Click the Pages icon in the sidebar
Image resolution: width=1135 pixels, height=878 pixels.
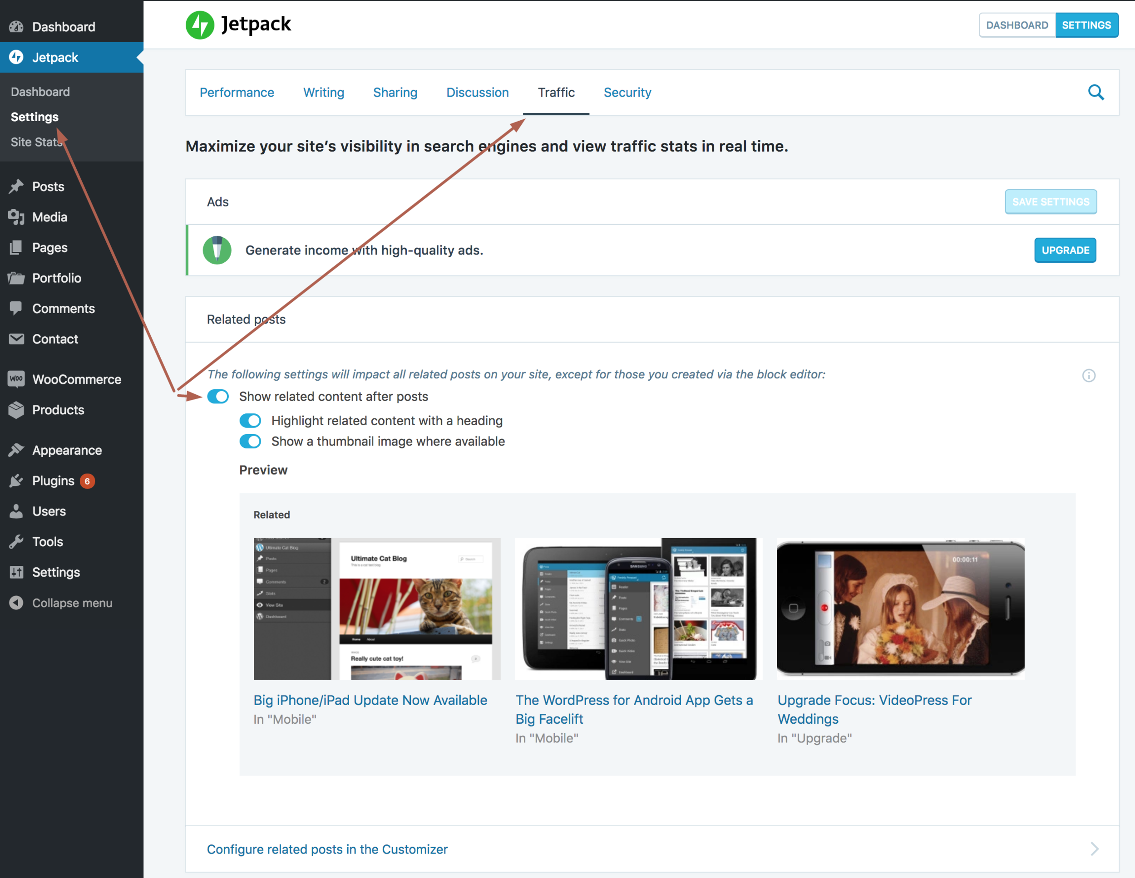click(16, 248)
